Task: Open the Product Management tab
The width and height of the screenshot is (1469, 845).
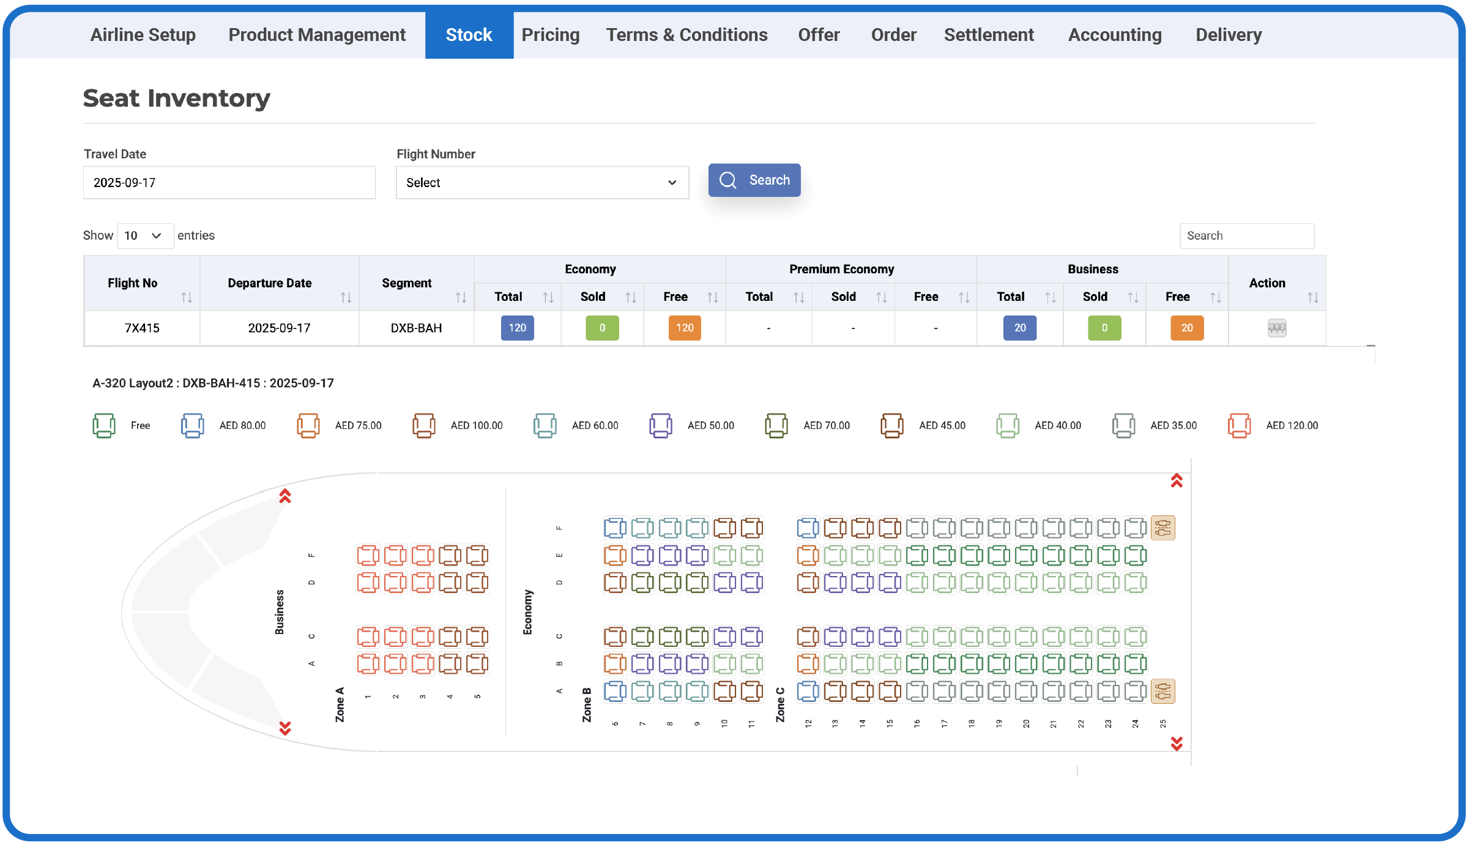Action: pos(317,35)
